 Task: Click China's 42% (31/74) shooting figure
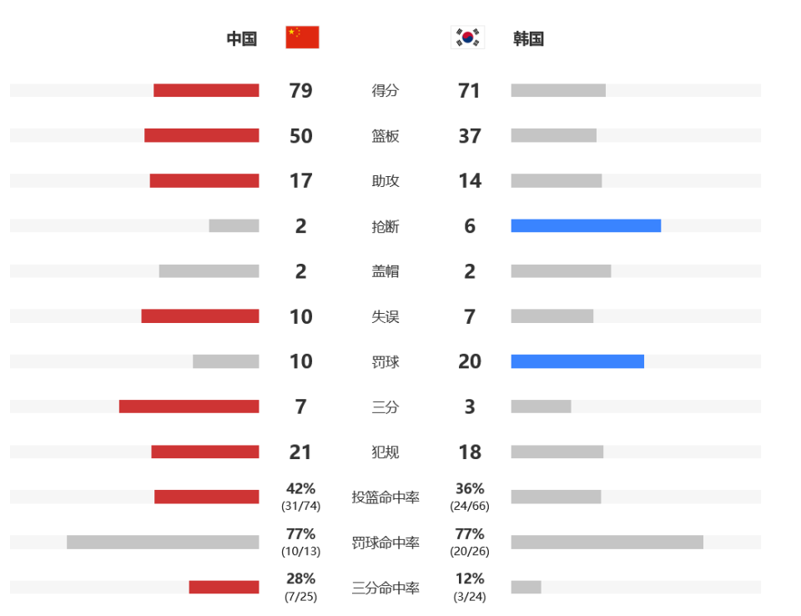[x=300, y=497]
